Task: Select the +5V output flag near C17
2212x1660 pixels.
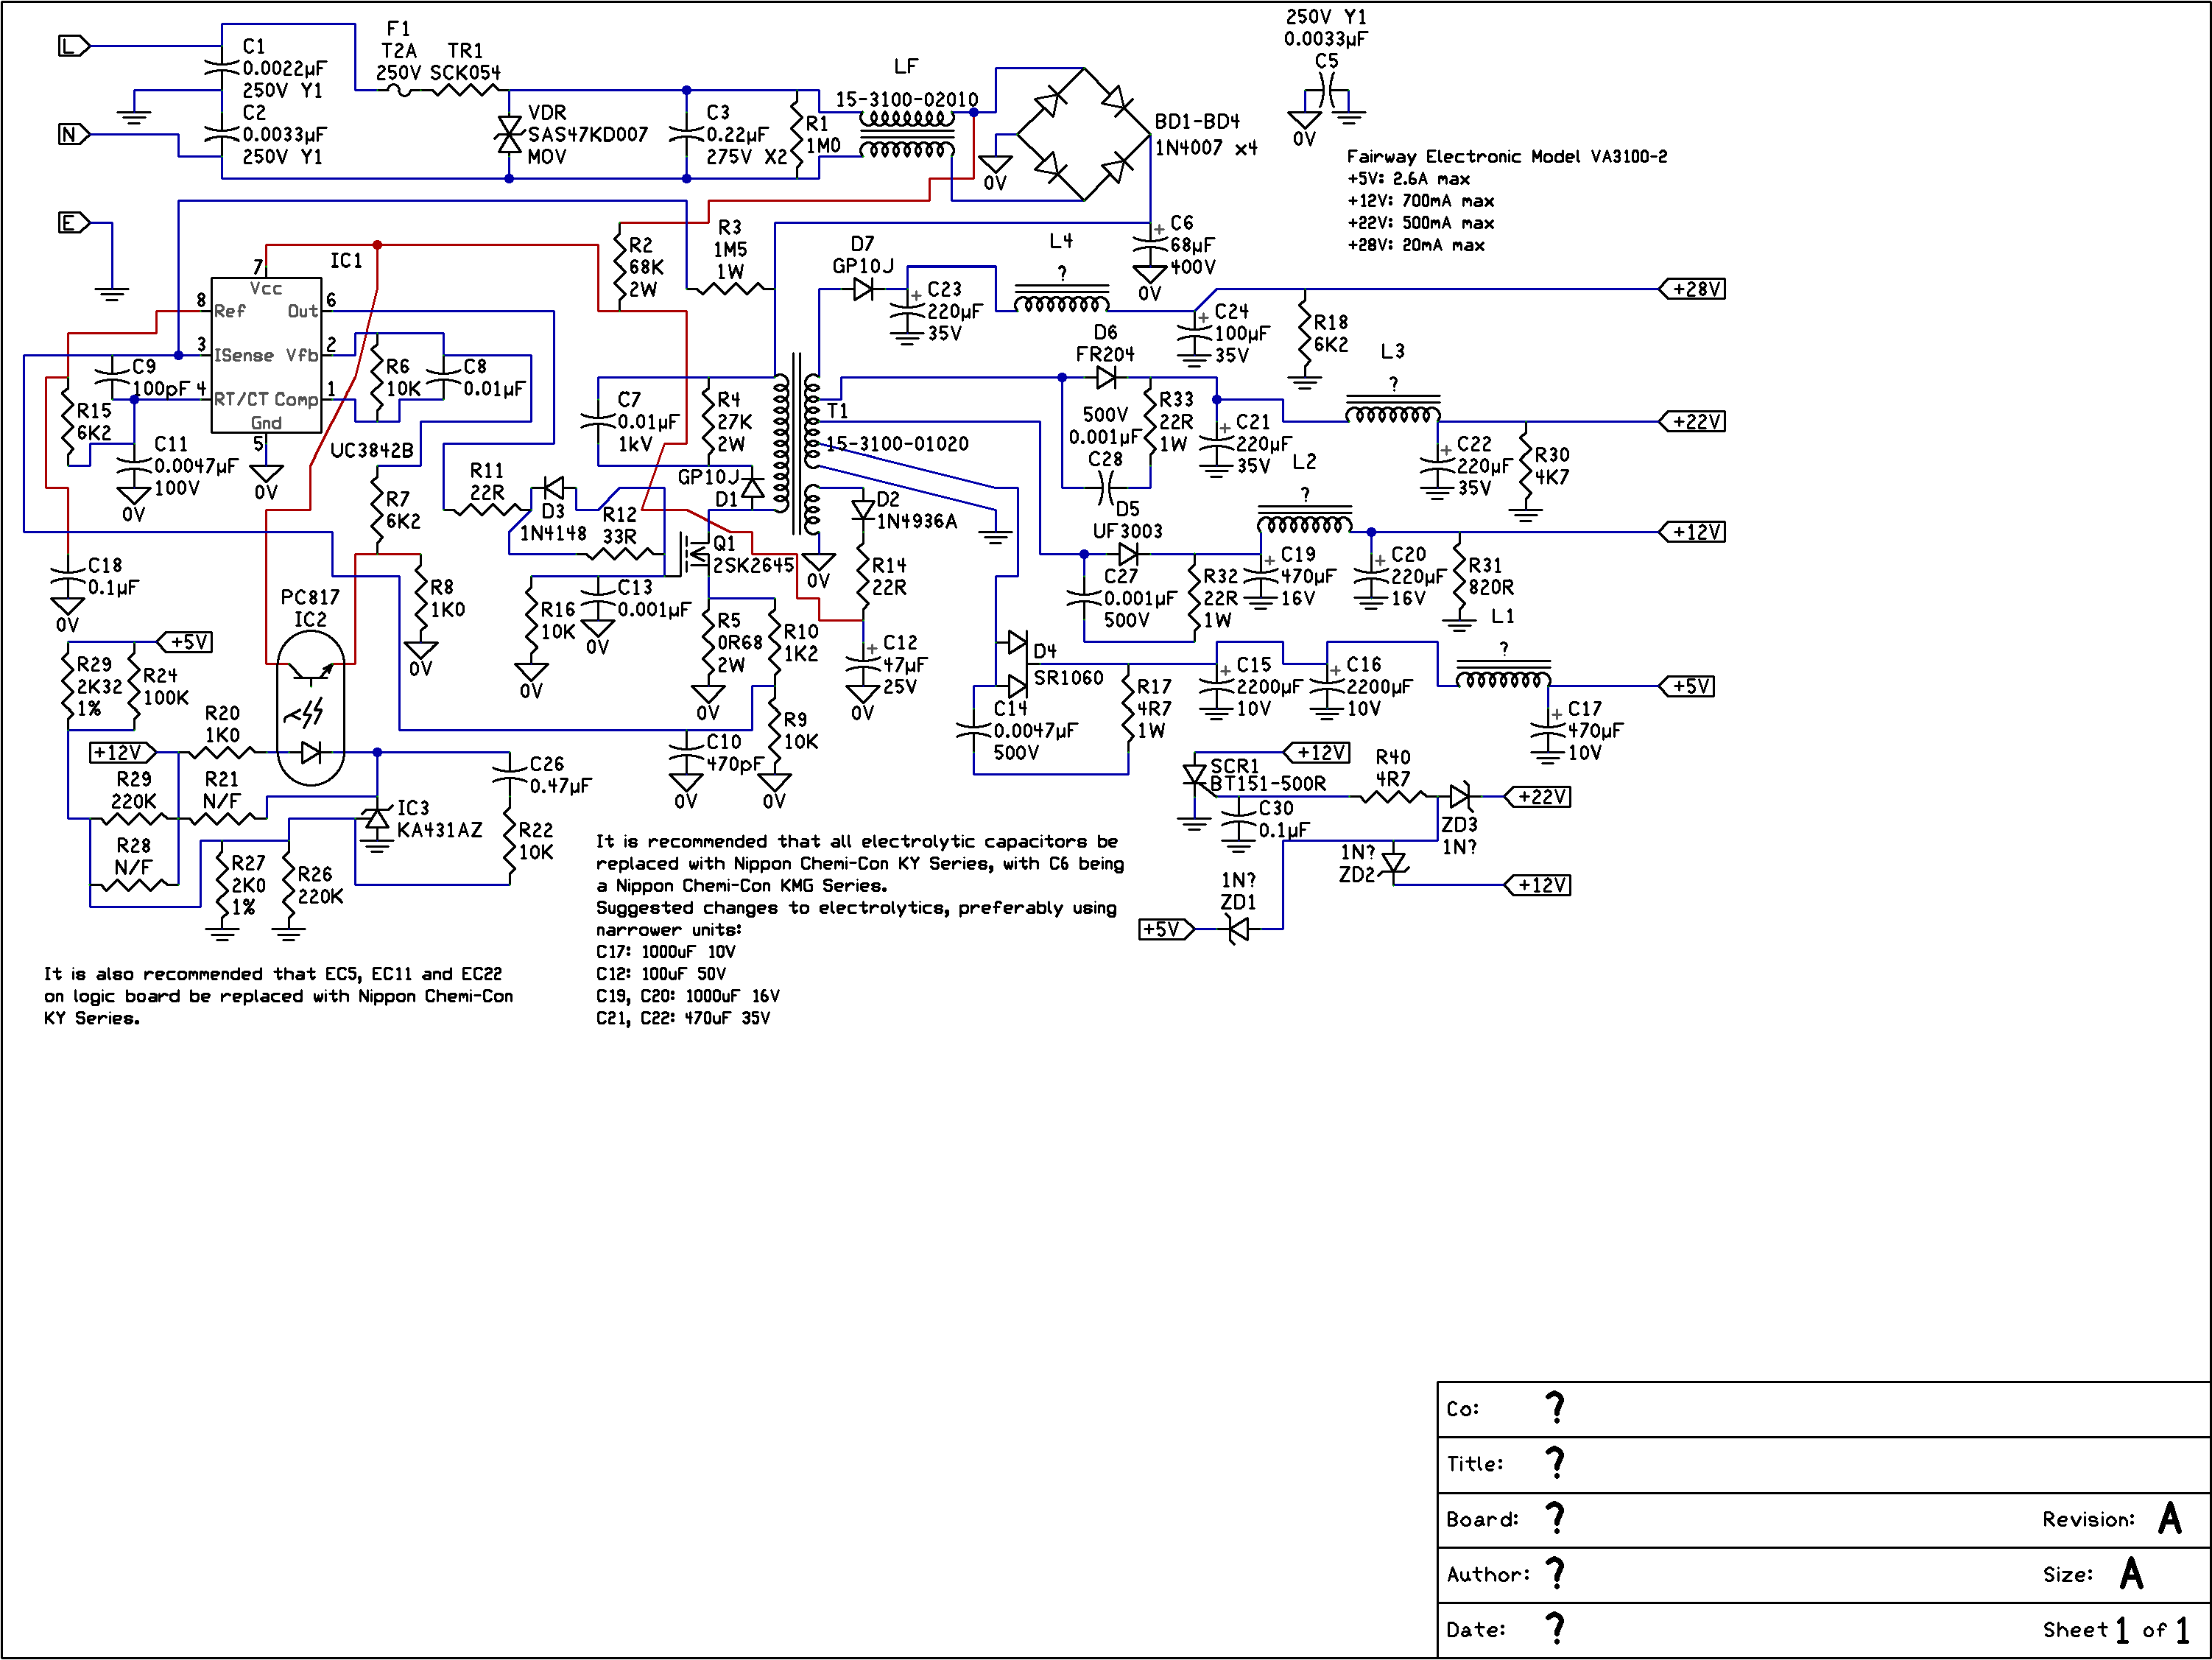Action: point(1687,686)
